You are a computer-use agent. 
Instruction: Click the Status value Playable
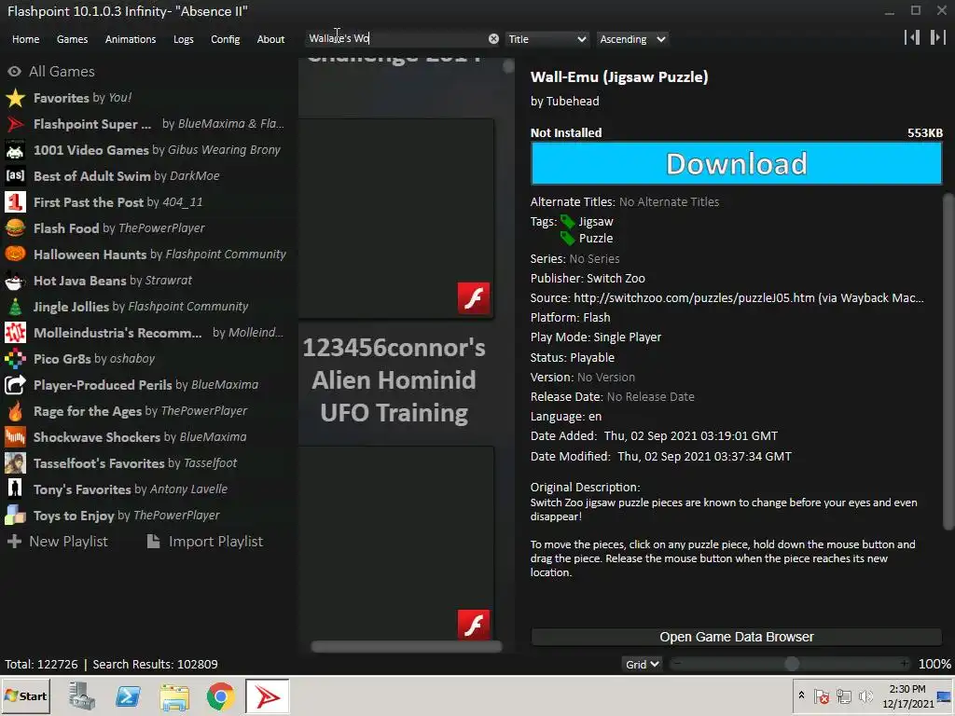(x=592, y=357)
